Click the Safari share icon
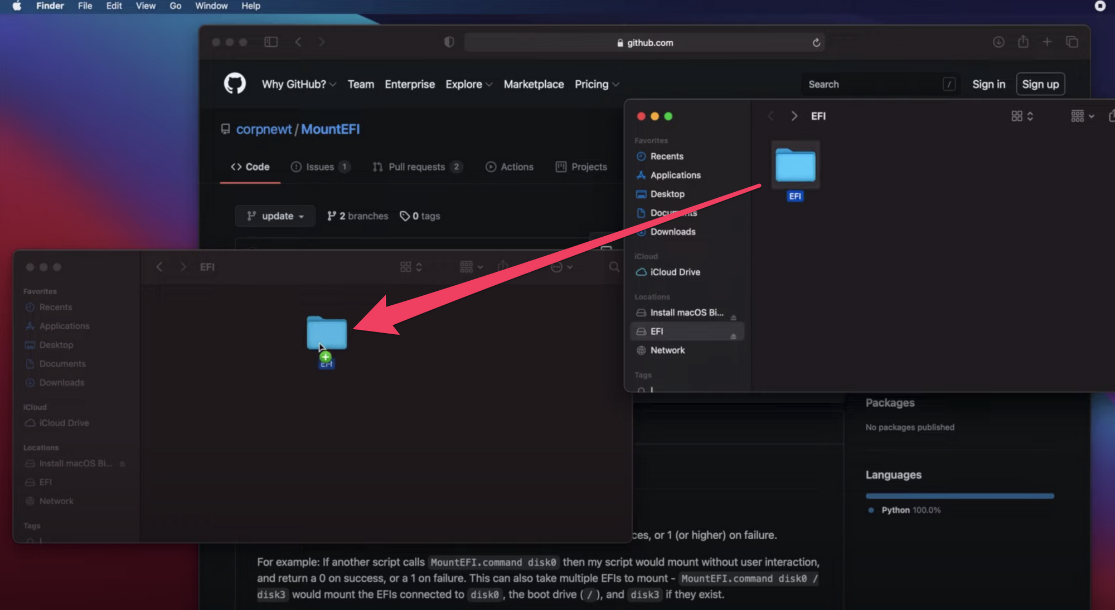This screenshot has height=610, width=1115. [x=1023, y=42]
